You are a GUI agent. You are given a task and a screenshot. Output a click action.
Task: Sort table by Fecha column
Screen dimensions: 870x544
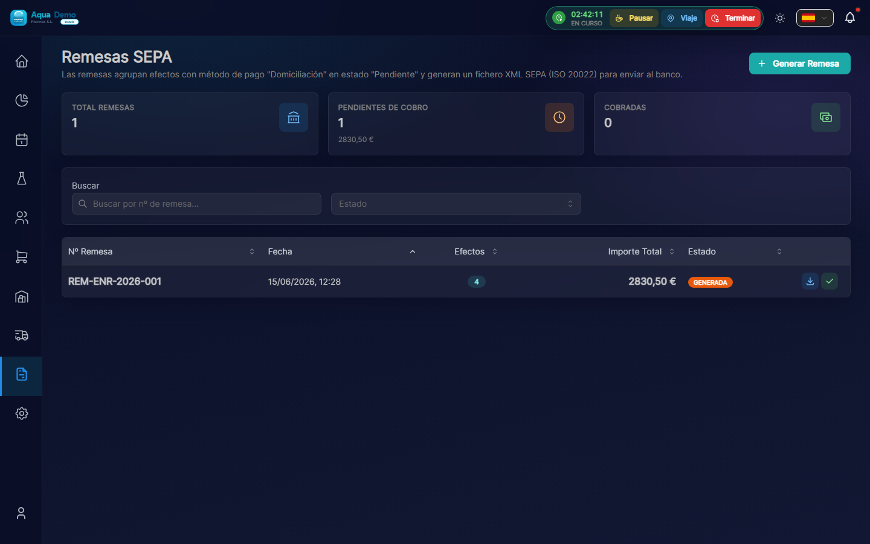(341, 251)
